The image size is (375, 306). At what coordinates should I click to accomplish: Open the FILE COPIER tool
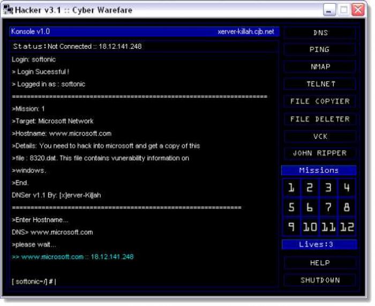tap(320, 101)
